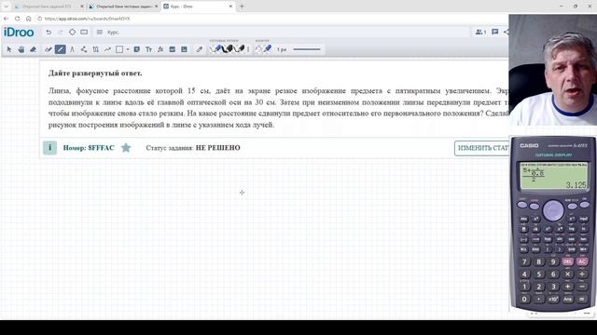The image size is (597, 335).
Task: Open the shape tool dropdown arrow
Action: click(x=128, y=49)
